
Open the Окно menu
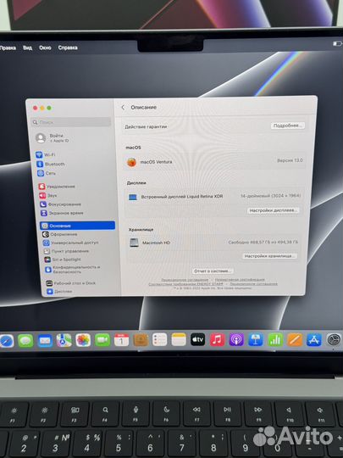[45, 47]
